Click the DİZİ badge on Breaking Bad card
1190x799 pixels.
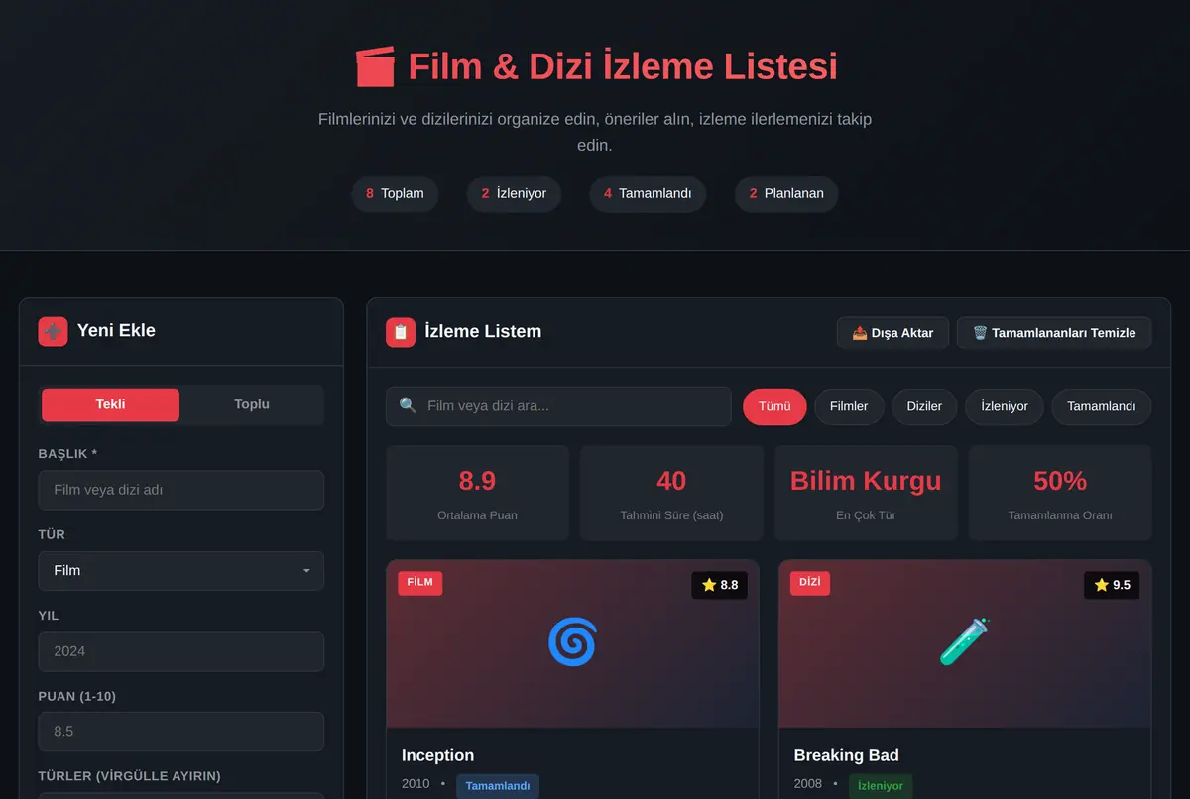click(x=810, y=583)
